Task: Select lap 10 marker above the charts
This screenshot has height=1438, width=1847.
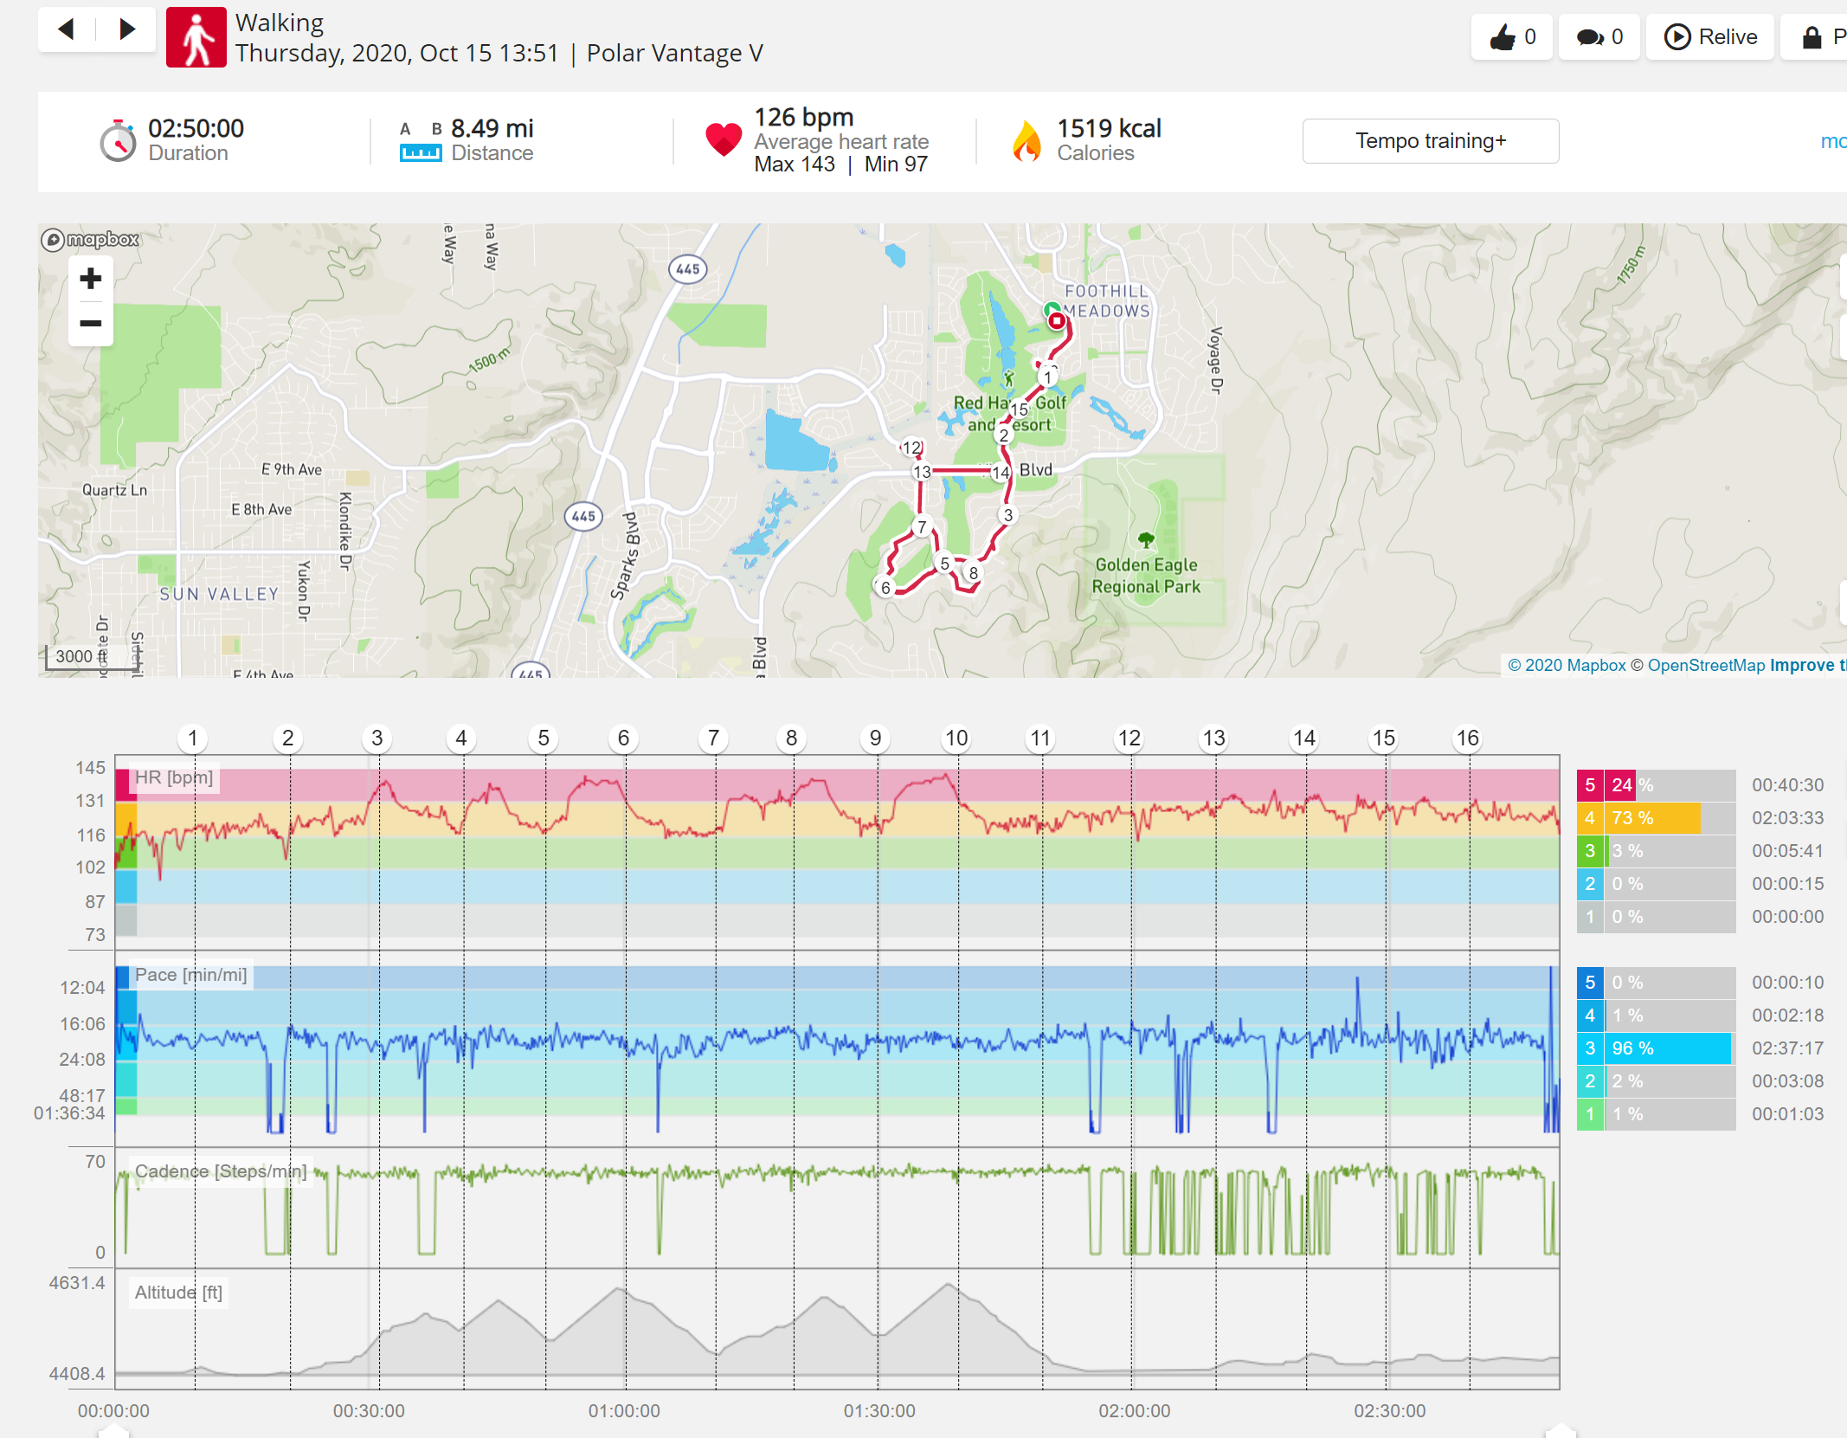Action: (x=956, y=738)
